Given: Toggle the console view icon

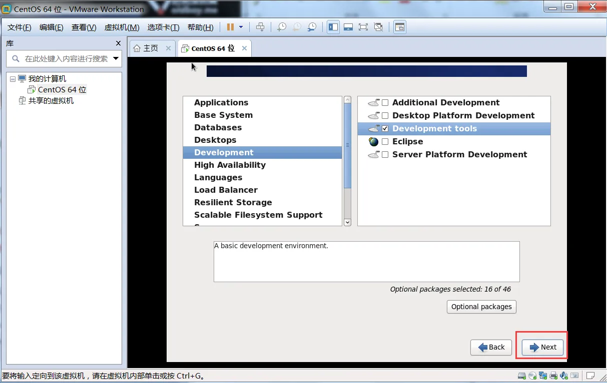Looking at the screenshot, I should (x=399, y=27).
